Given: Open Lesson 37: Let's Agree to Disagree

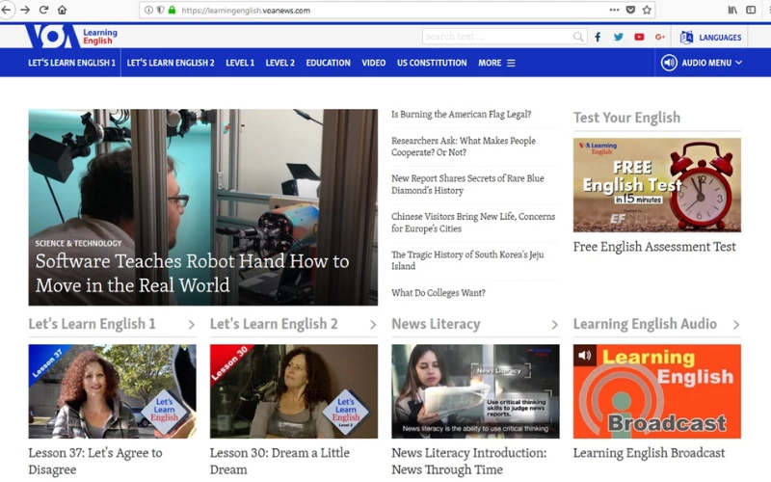Looking at the screenshot, I should click(95, 462).
